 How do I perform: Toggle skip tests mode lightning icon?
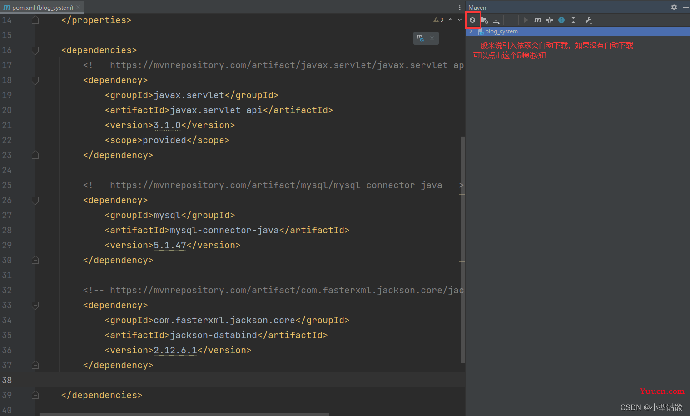pyautogui.click(x=561, y=20)
